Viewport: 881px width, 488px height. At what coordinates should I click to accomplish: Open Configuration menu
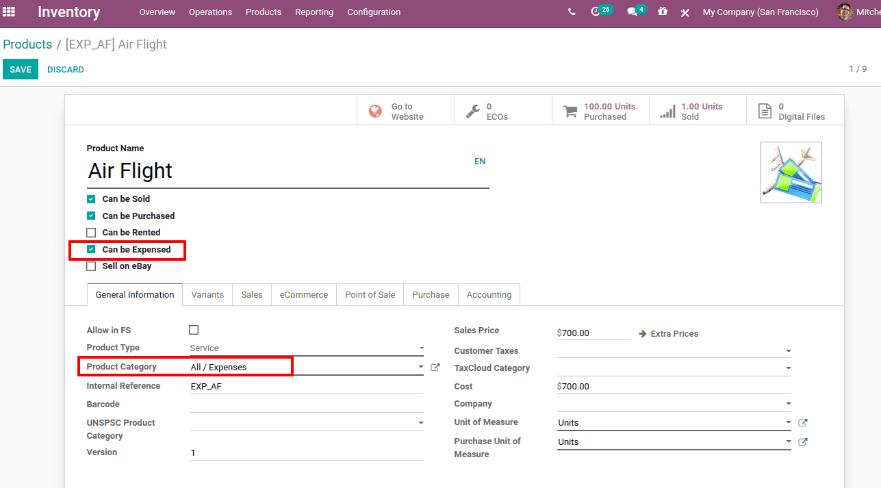tap(374, 12)
